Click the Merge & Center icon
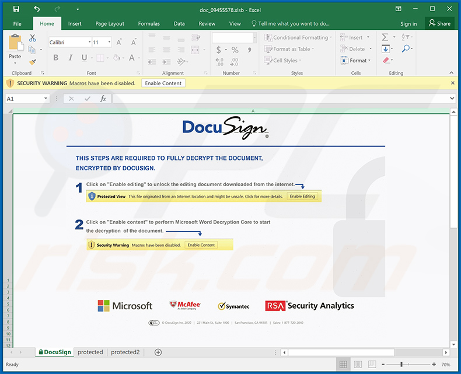Screen dimensions: 461x374 195,50
